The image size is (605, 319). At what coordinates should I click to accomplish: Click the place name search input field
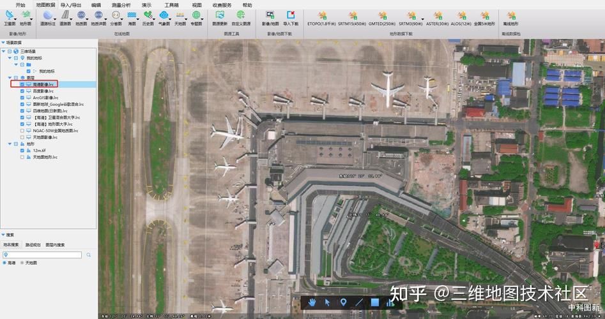43,255
